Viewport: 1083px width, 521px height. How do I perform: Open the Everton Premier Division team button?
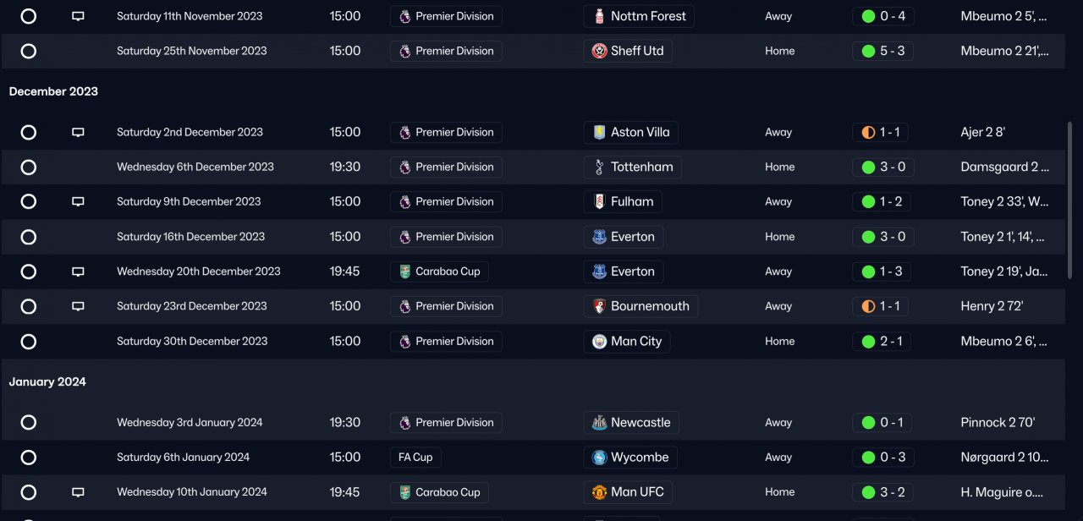click(623, 237)
